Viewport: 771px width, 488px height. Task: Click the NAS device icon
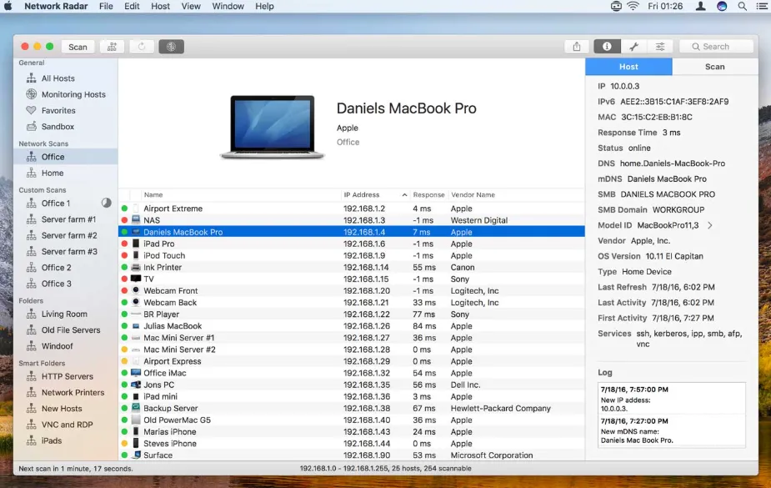click(136, 220)
